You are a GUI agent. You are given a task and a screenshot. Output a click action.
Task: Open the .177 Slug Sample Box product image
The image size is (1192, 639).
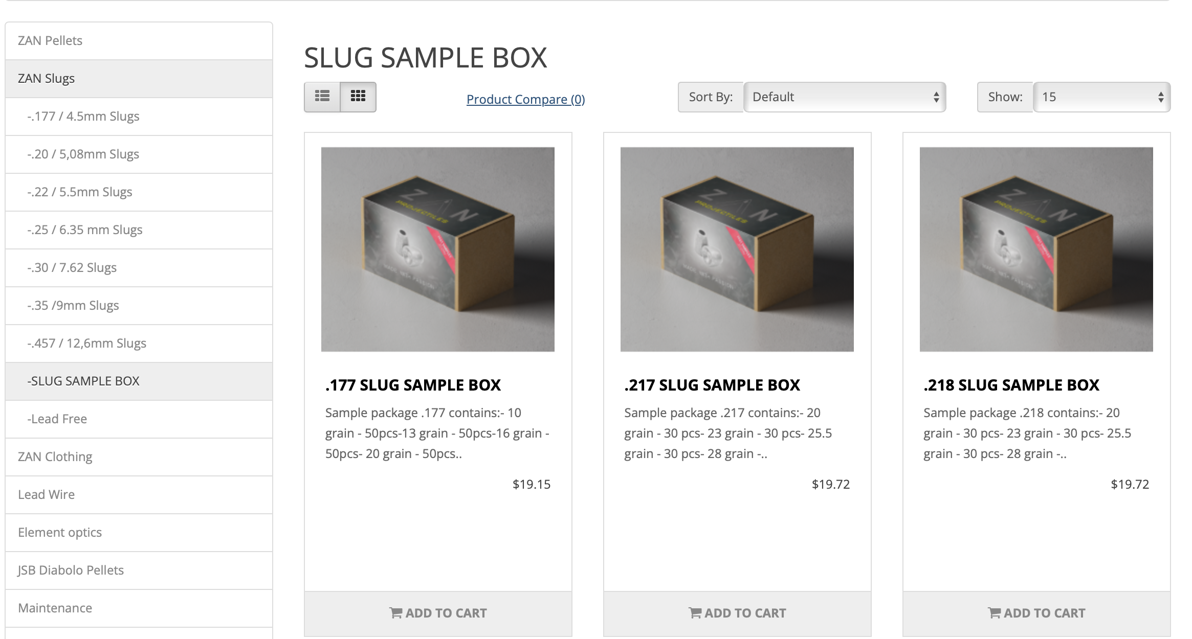(438, 249)
